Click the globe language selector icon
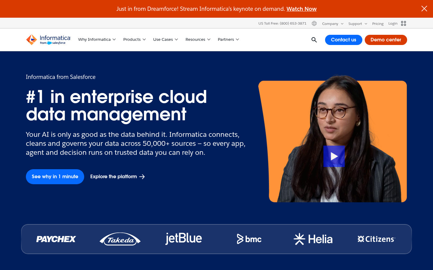This screenshot has width=433, height=270. point(314,23)
